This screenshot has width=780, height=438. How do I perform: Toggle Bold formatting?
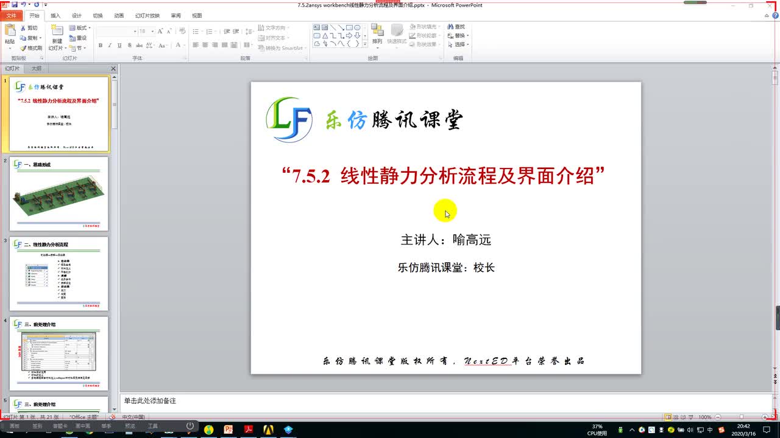101,45
